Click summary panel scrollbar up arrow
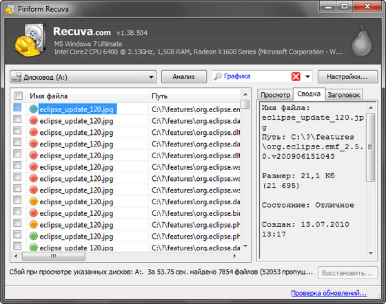Viewport: 386px width, 304px height. click(371, 107)
